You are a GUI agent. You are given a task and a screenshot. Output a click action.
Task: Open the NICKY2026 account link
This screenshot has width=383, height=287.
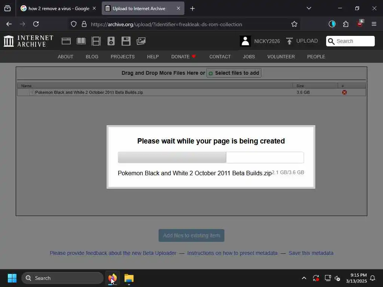pos(267,41)
